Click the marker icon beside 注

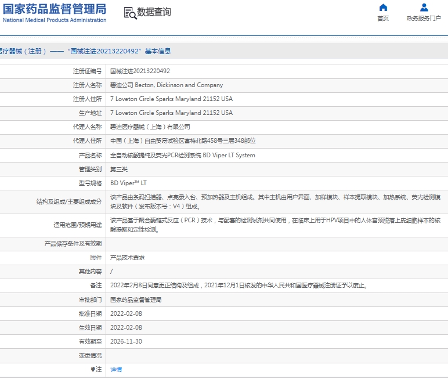coord(93,369)
